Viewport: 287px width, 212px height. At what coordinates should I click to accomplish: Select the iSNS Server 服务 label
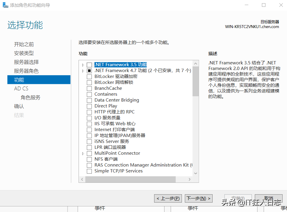(x=112, y=141)
